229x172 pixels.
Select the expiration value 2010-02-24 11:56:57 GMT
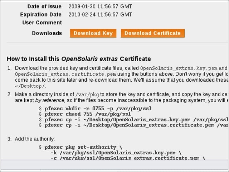tap(100, 14)
